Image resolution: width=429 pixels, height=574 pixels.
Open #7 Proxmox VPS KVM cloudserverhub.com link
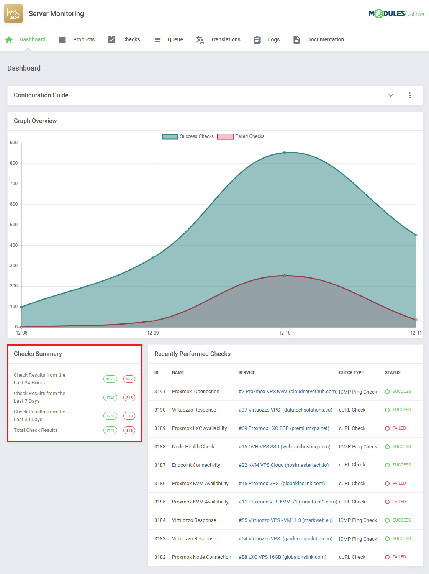288,392
